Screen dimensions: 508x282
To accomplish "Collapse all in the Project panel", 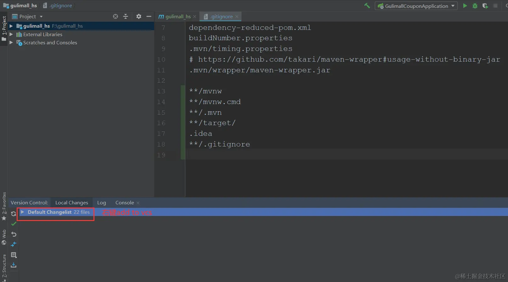I will (126, 16).
